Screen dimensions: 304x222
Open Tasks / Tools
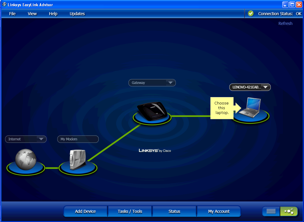pos(130,211)
